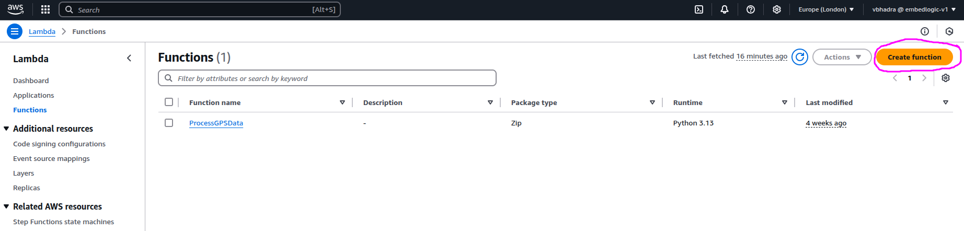Select the ProcessGPSData row checkbox
The width and height of the screenshot is (964, 231).
point(169,123)
